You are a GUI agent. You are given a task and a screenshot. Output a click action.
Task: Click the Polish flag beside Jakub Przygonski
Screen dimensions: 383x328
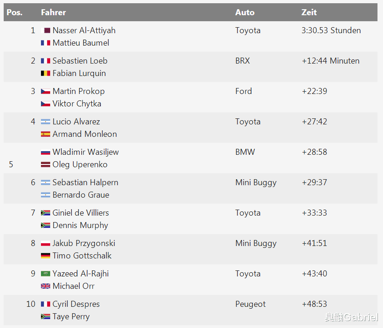coord(46,243)
